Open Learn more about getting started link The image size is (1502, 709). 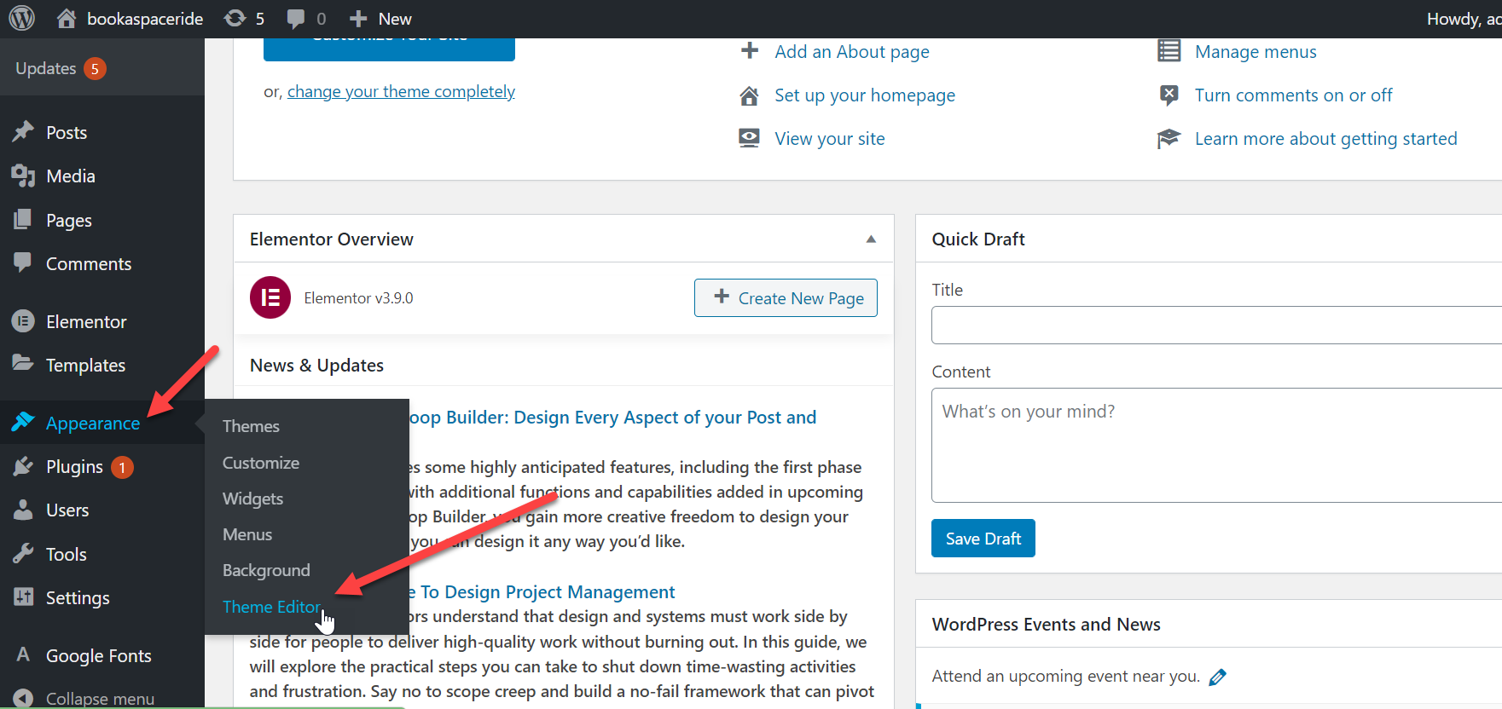click(1325, 139)
